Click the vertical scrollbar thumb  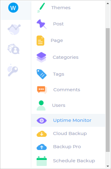click(108, 90)
